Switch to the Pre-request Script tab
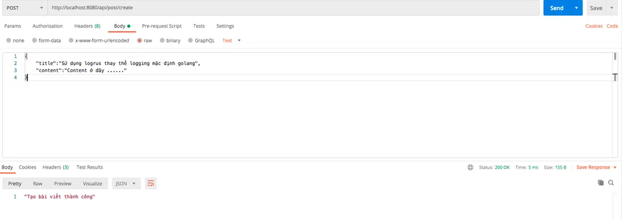Viewport: 622px width, 219px height. pos(162,26)
